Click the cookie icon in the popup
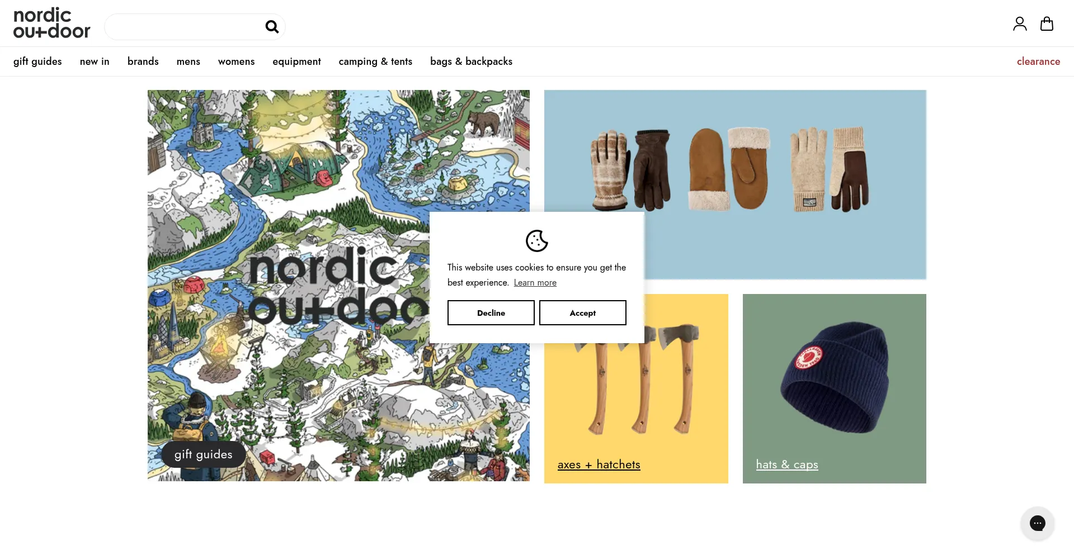The width and height of the screenshot is (1074, 555). [536, 241]
